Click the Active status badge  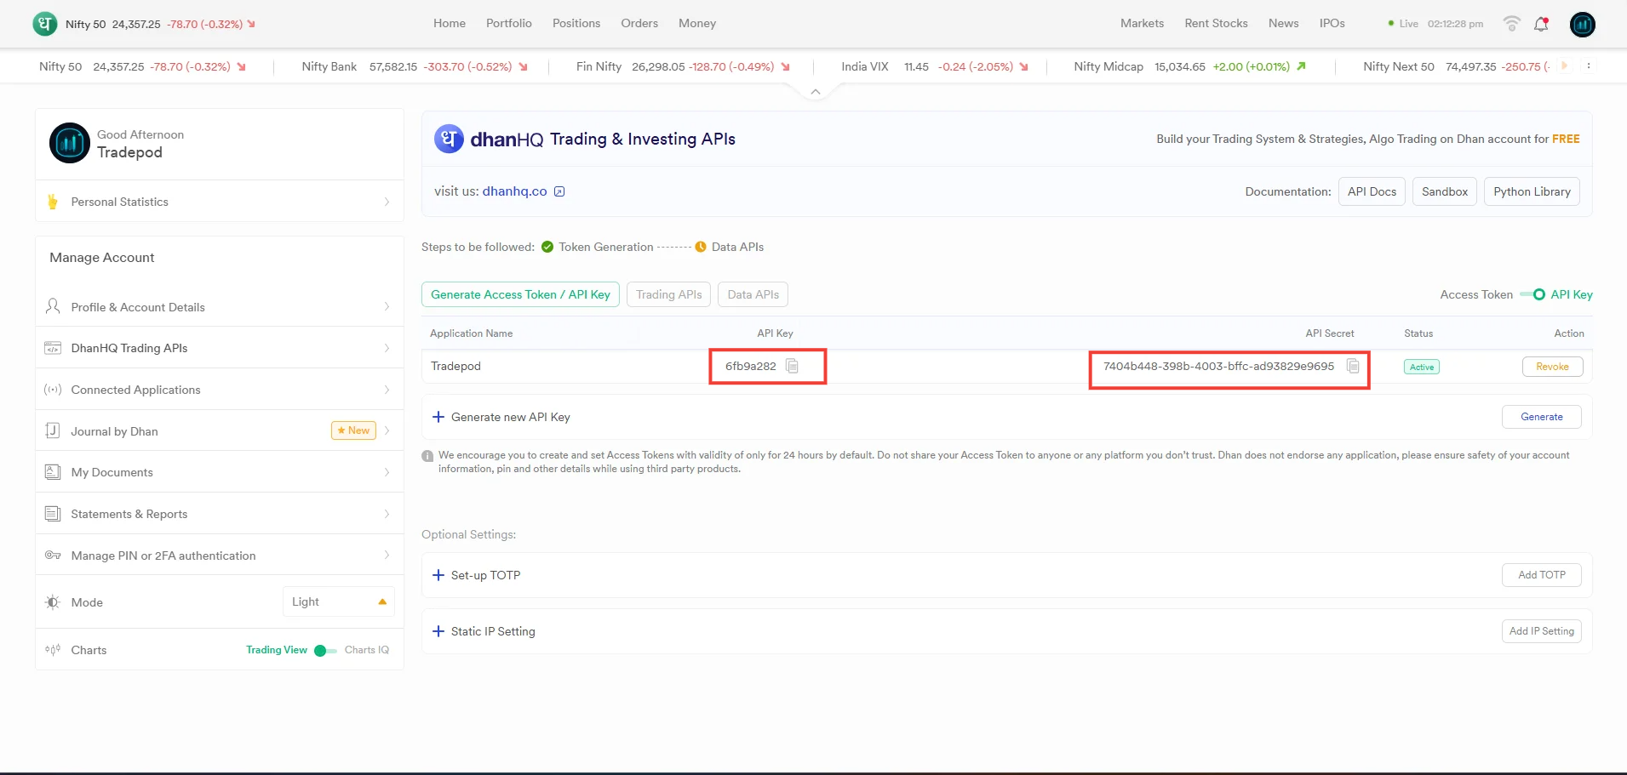tap(1422, 367)
